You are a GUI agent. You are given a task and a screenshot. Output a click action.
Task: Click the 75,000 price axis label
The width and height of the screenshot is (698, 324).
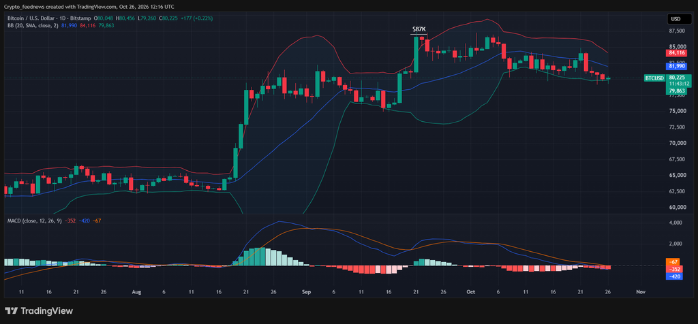tap(677, 111)
